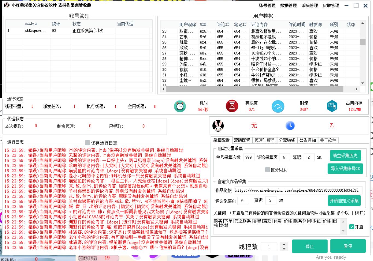Open the 账号管理 menu
Screen dimensions: 373x261
pyautogui.click(x=267, y=5)
